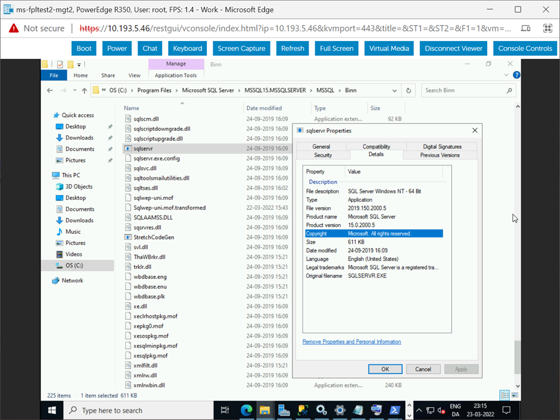
Task: Switch to large icons view
Action: pos(515,395)
